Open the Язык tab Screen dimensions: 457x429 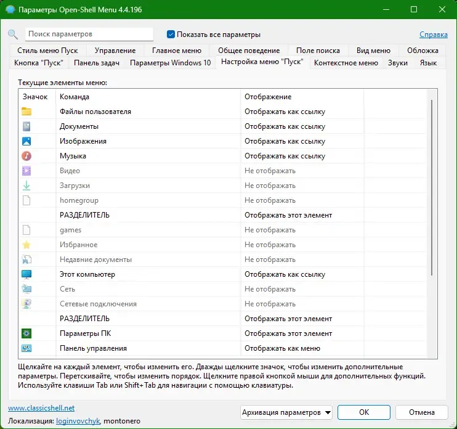[428, 63]
